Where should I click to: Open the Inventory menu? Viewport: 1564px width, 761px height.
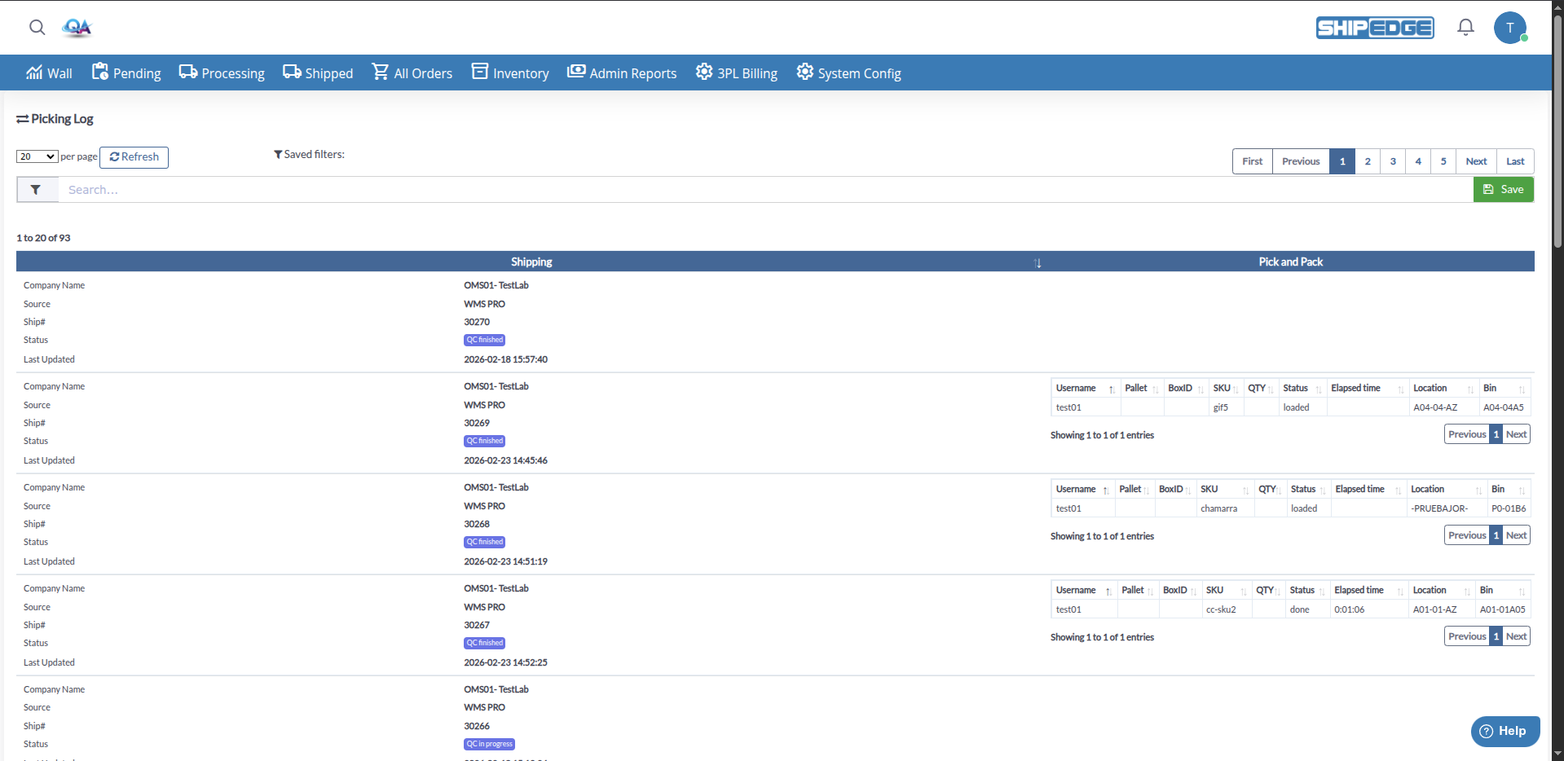[x=510, y=73]
